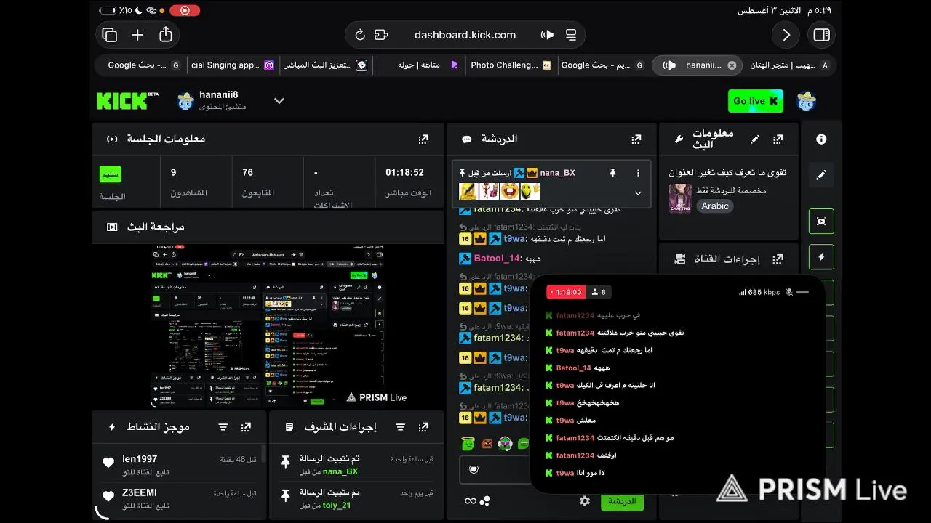
Task: Open the Safari tab overview icon
Action: tap(110, 35)
